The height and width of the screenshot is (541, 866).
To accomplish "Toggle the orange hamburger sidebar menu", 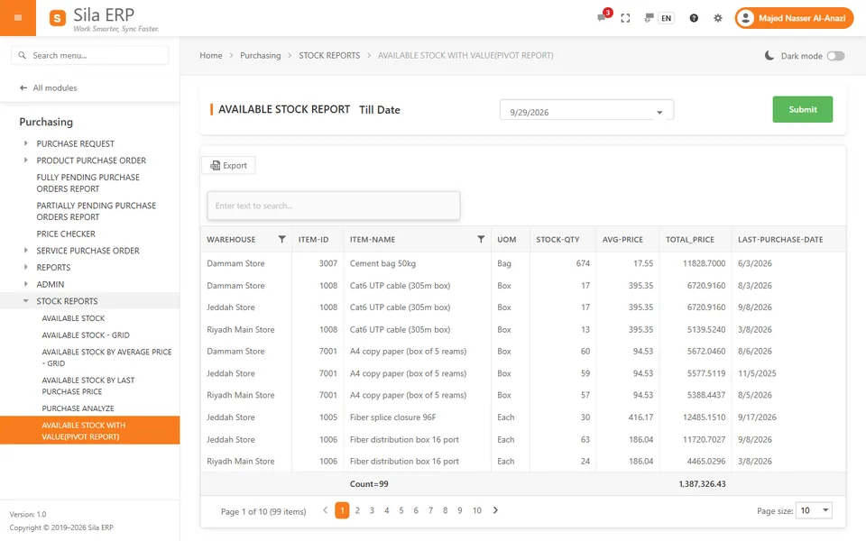I will click(18, 18).
